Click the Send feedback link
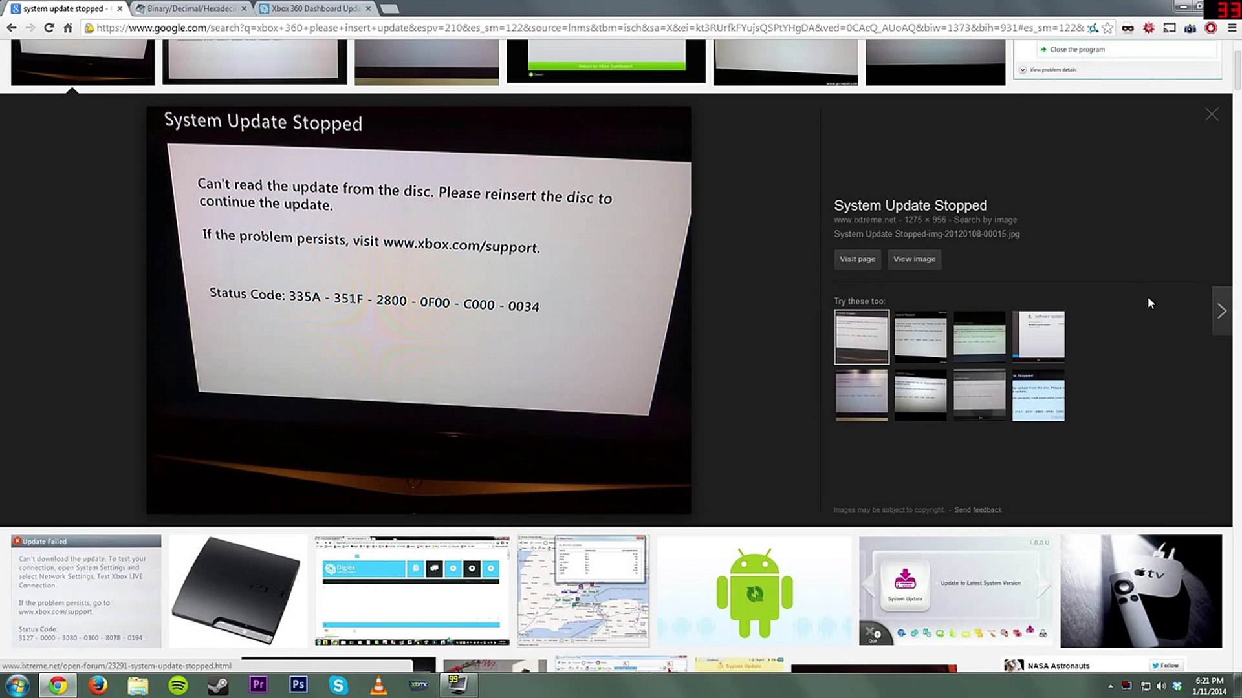1242x698 pixels. click(977, 510)
